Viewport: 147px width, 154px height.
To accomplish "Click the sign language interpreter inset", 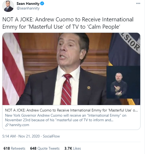I will click(x=123, y=82).
